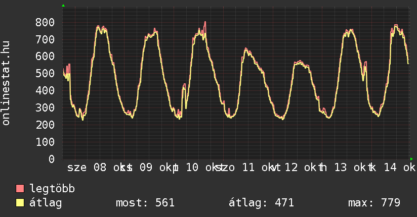
Task: Open the onlinestat.hu vertical title
Action: [7, 83]
